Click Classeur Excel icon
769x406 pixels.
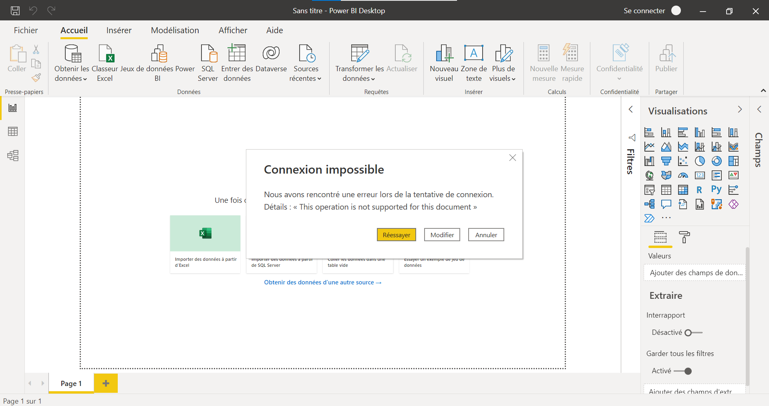(106, 53)
